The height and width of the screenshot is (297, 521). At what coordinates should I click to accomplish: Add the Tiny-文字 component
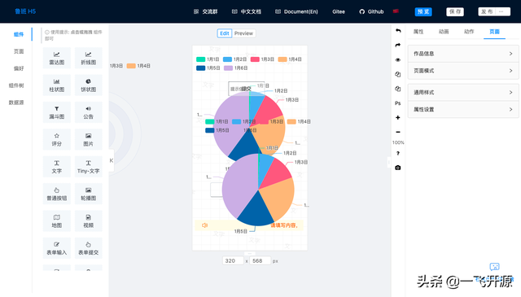[x=89, y=167]
